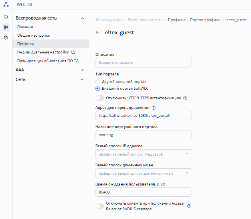This screenshot has height=219, width=251.
Task: Open the monitoring section in the sidebar
Action: click(x=6, y=18)
